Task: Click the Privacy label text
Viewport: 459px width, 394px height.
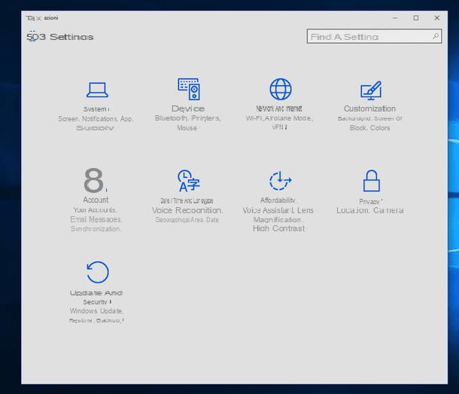Action: [x=371, y=202]
